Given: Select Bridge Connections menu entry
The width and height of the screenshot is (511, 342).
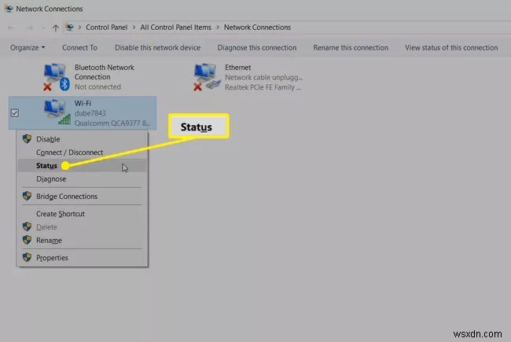Looking at the screenshot, I should coord(83,197).
